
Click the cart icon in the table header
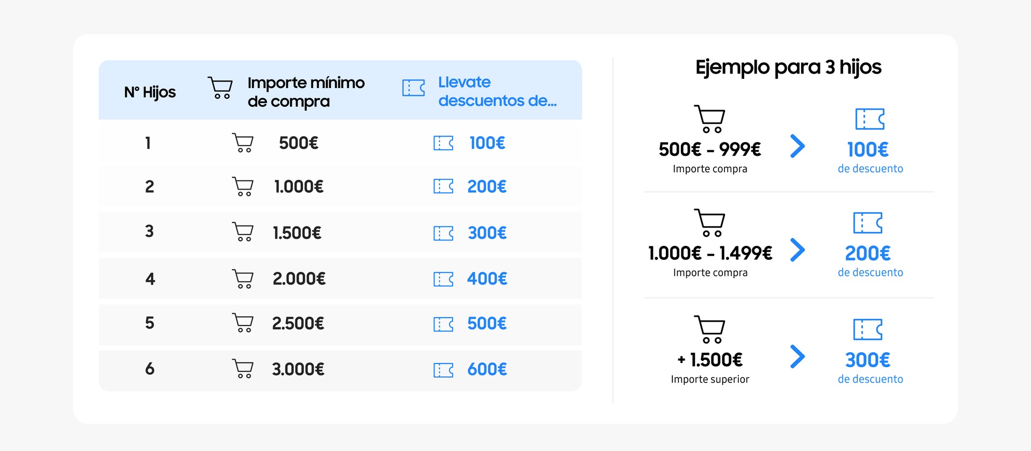[x=220, y=88]
